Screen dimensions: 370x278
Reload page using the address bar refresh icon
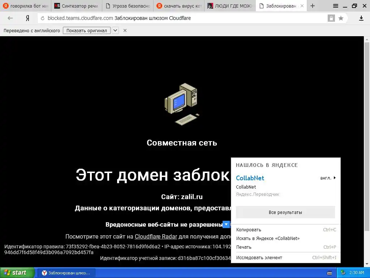(43, 18)
